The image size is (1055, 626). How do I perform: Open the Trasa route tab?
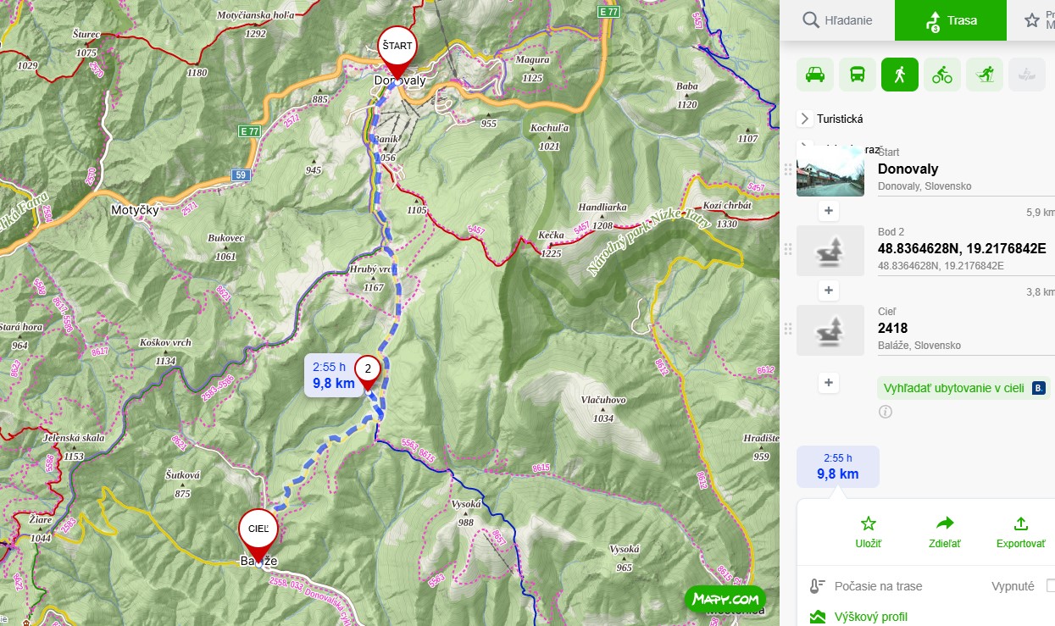(951, 20)
